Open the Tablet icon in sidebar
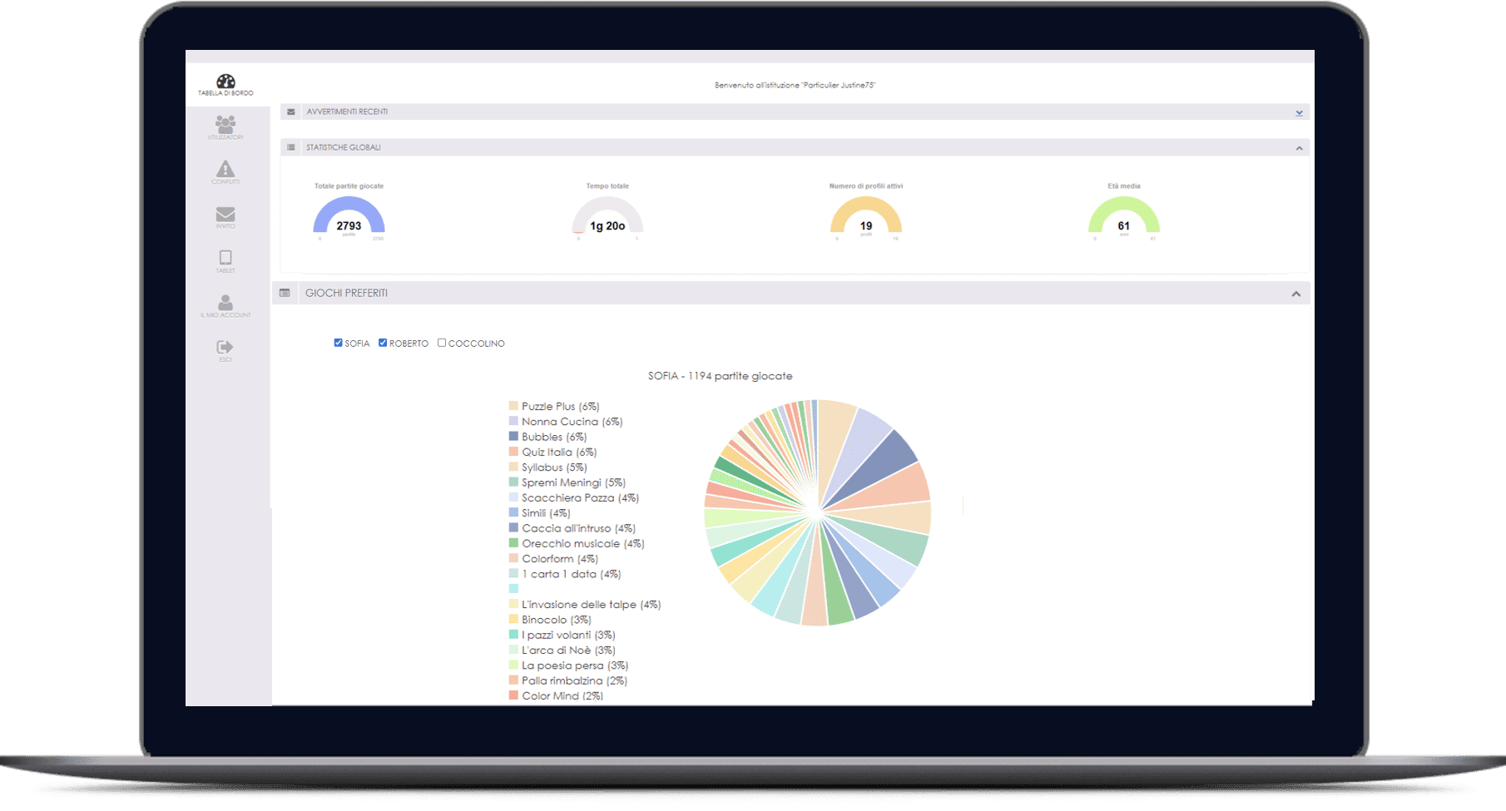The width and height of the screenshot is (1506, 811). click(225, 258)
